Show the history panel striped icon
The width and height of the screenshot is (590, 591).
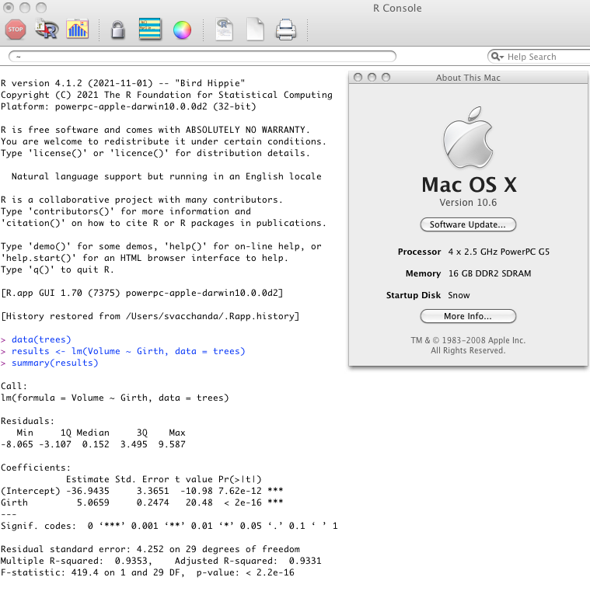150,29
